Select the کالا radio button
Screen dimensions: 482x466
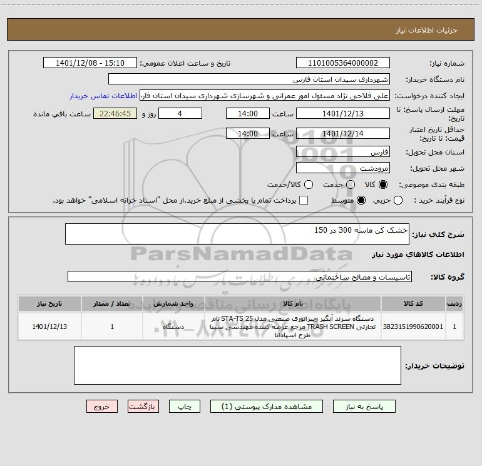click(x=383, y=185)
